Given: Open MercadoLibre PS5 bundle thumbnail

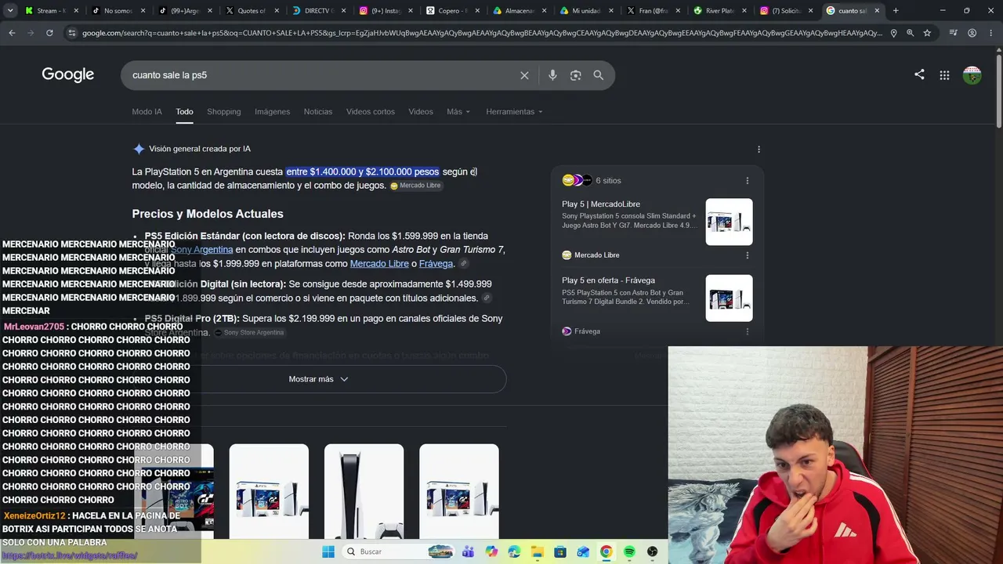Looking at the screenshot, I should (729, 222).
